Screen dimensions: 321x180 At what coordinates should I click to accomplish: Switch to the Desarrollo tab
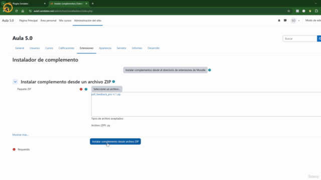[x=153, y=48]
